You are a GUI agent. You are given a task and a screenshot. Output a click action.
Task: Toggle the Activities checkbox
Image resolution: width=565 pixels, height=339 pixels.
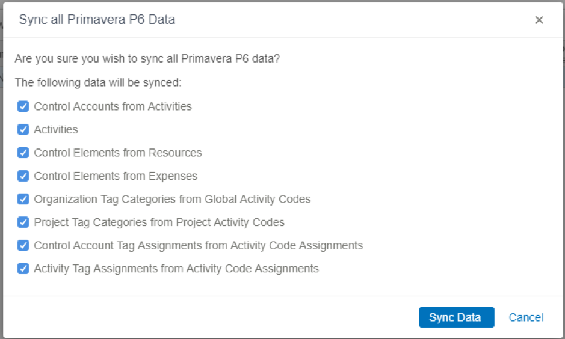[x=23, y=130]
